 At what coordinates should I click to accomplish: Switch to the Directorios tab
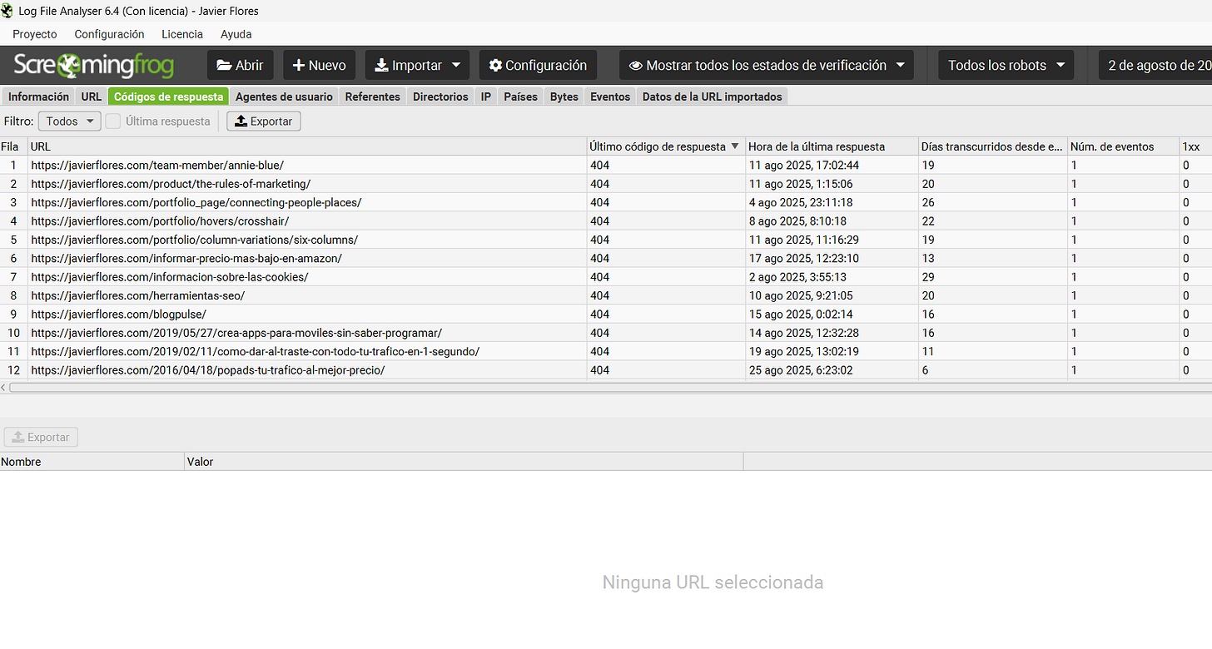[440, 97]
